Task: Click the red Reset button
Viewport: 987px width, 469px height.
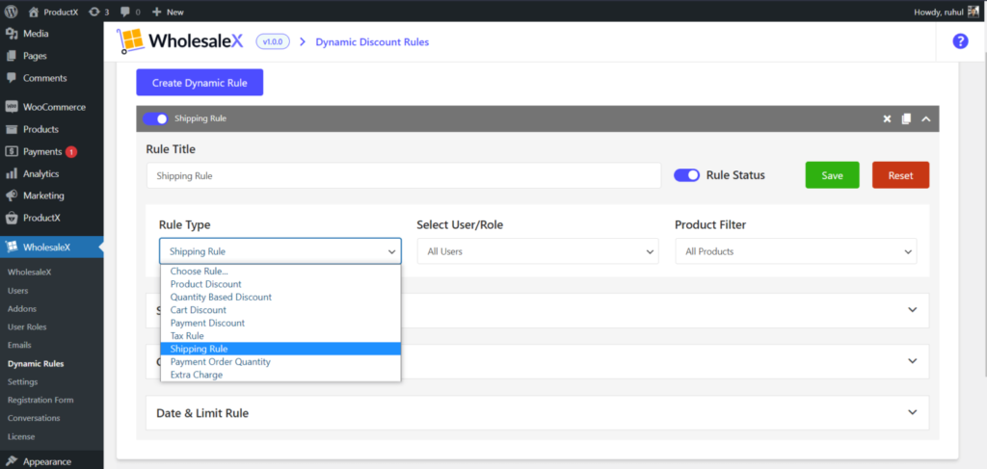Action: [900, 175]
